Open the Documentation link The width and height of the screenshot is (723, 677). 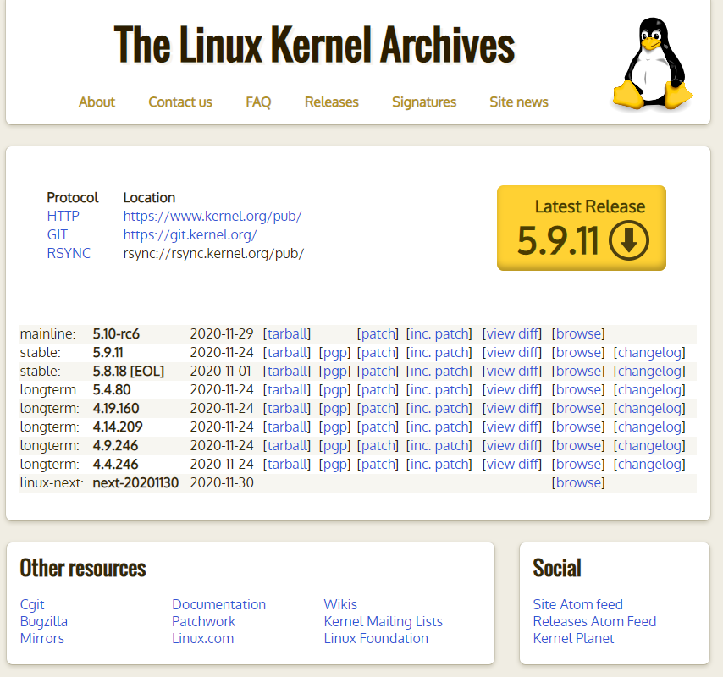(219, 604)
